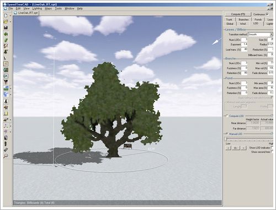Click the toolbar icon showing letter M

click(x=6, y=64)
